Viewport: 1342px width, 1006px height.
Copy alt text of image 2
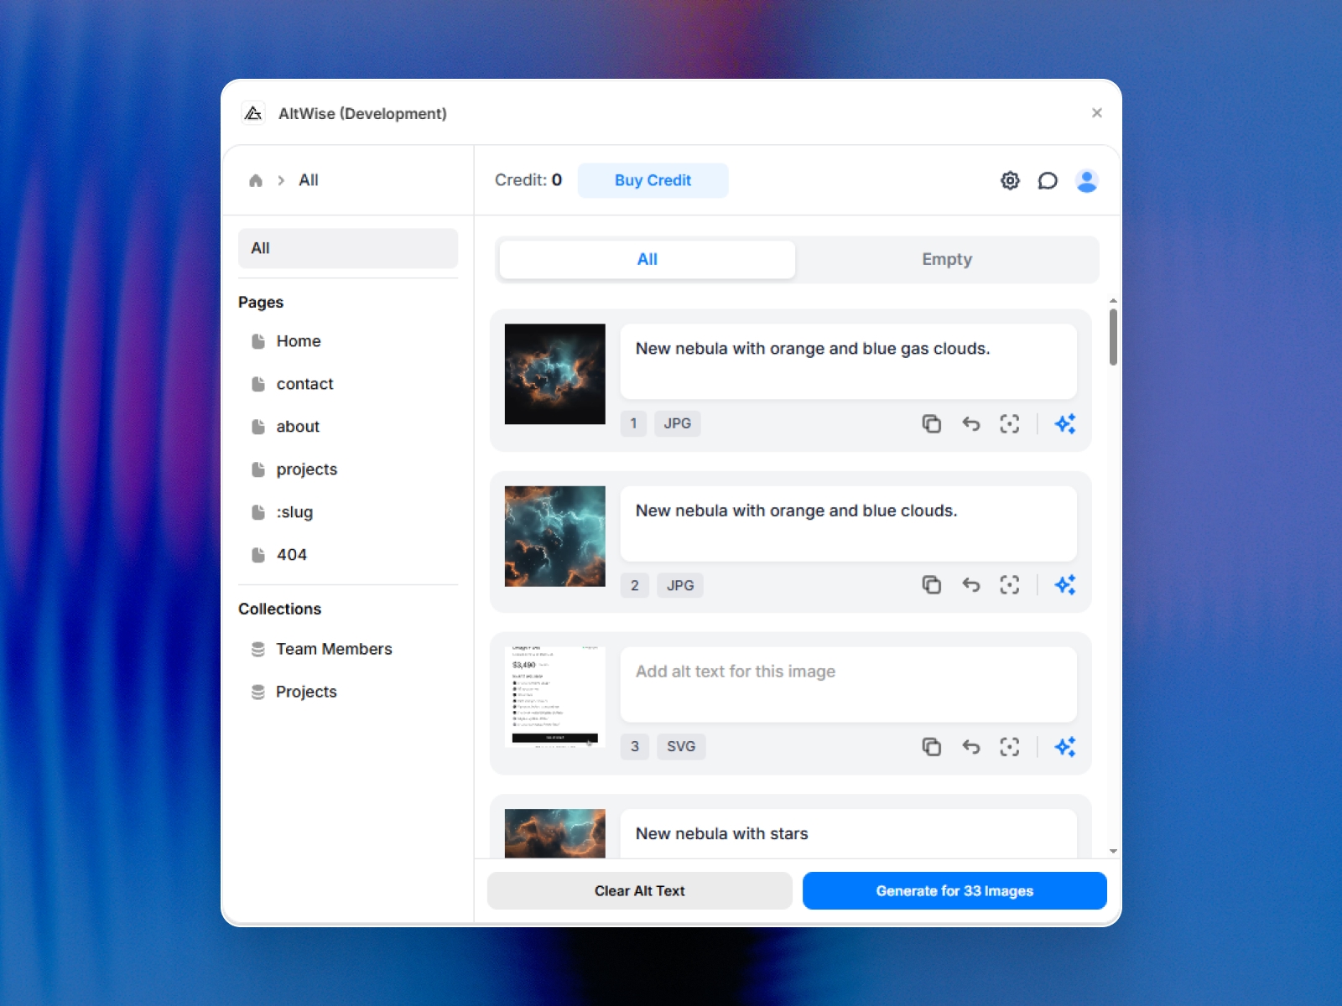pyautogui.click(x=931, y=584)
